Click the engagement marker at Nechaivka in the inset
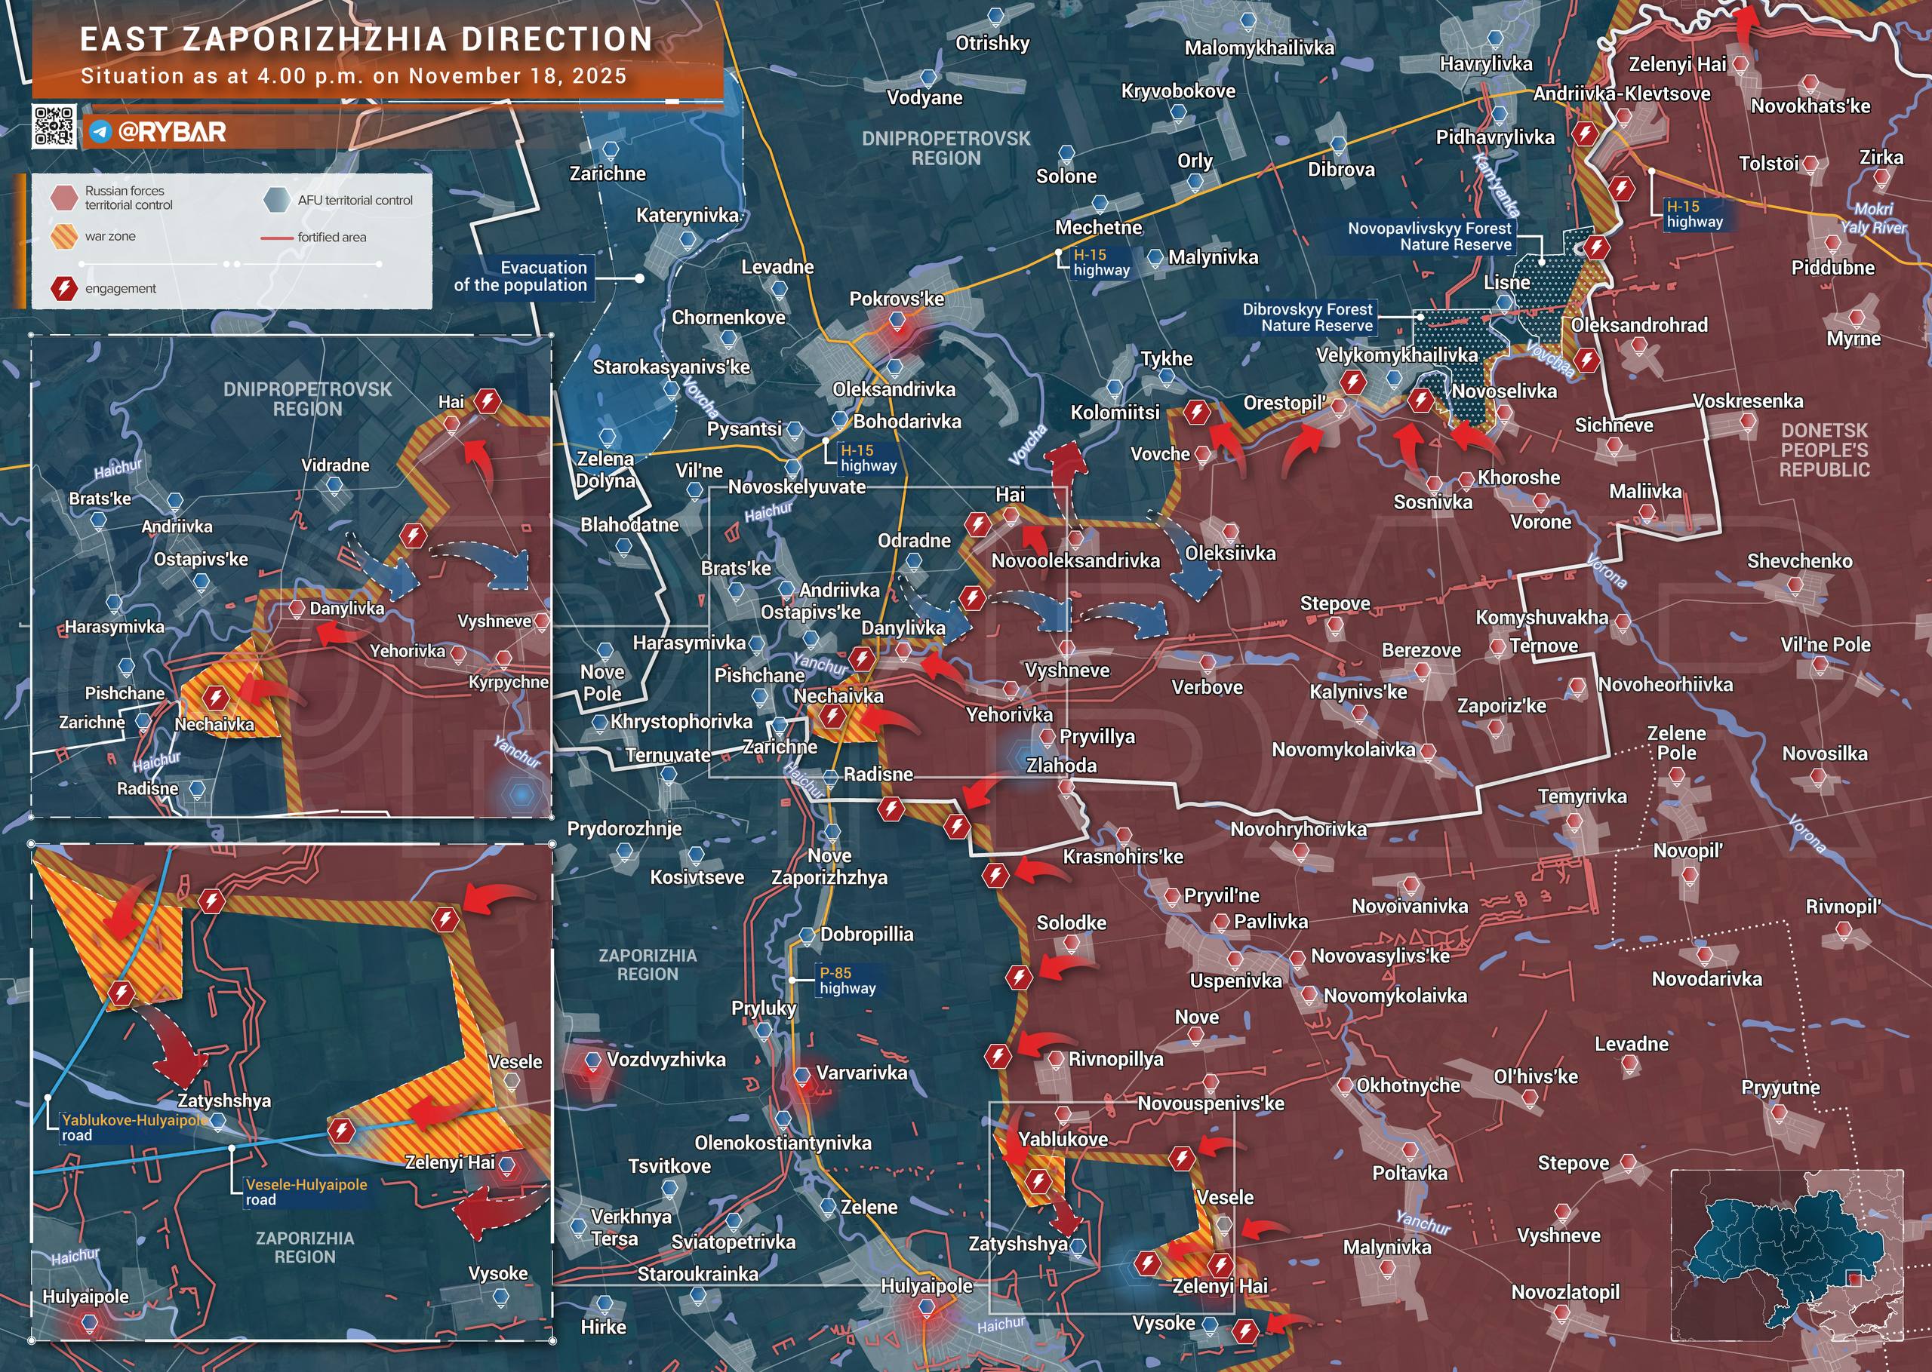The image size is (1932, 1372). click(x=216, y=698)
